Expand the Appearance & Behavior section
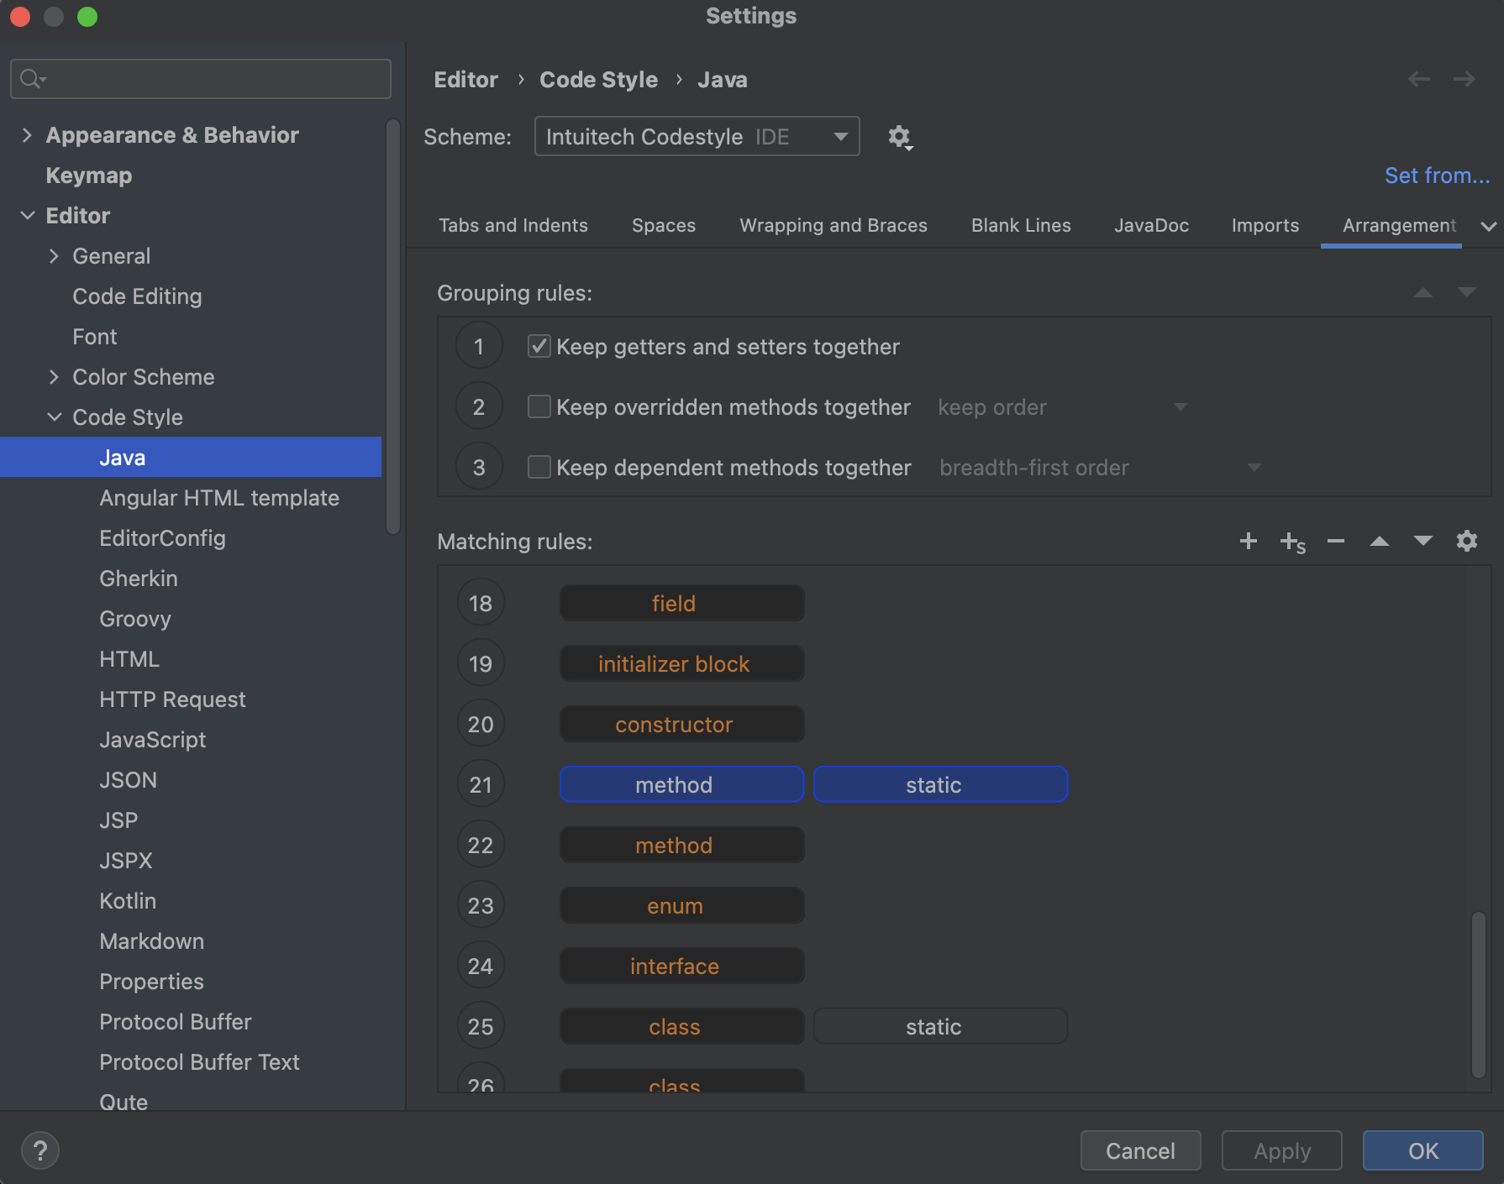This screenshot has height=1184, width=1504. tap(27, 135)
